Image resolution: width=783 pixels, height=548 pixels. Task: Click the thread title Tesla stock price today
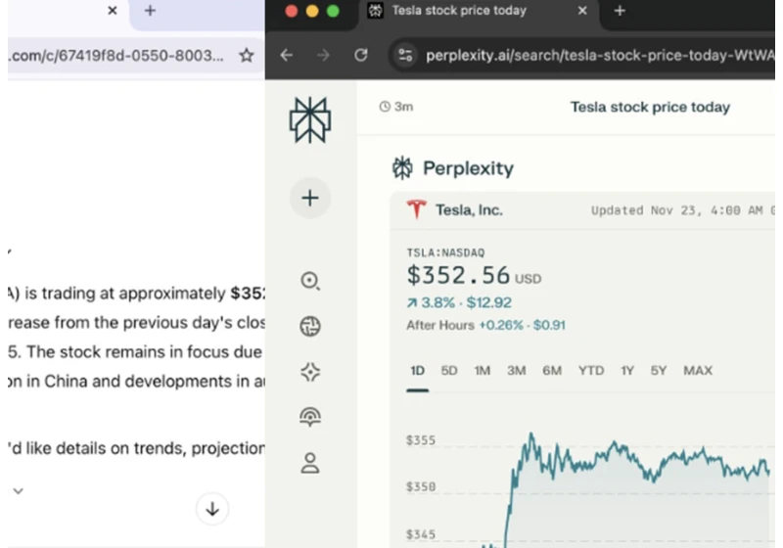coord(650,107)
